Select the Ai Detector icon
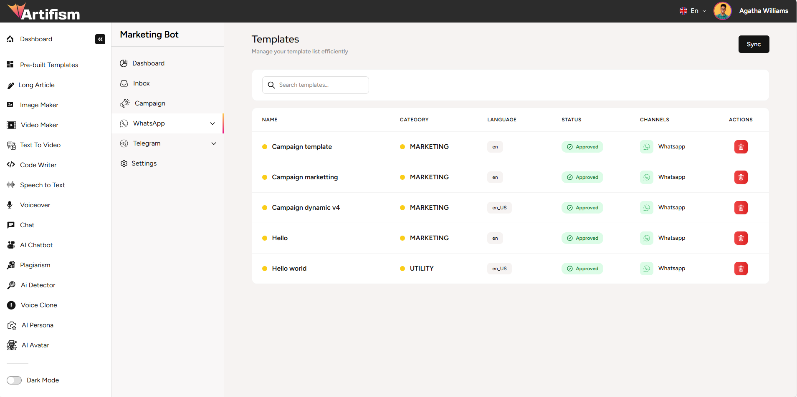797x397 pixels. [x=11, y=285]
